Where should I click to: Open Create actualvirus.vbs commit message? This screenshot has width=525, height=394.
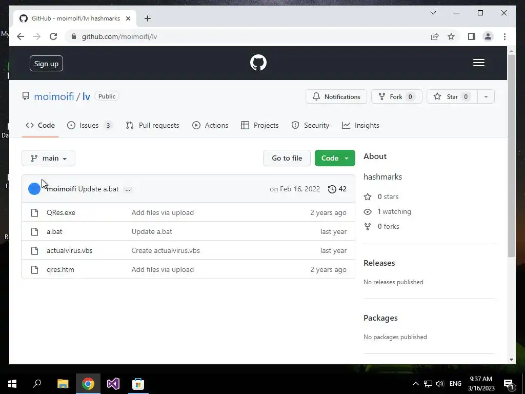pos(166,250)
